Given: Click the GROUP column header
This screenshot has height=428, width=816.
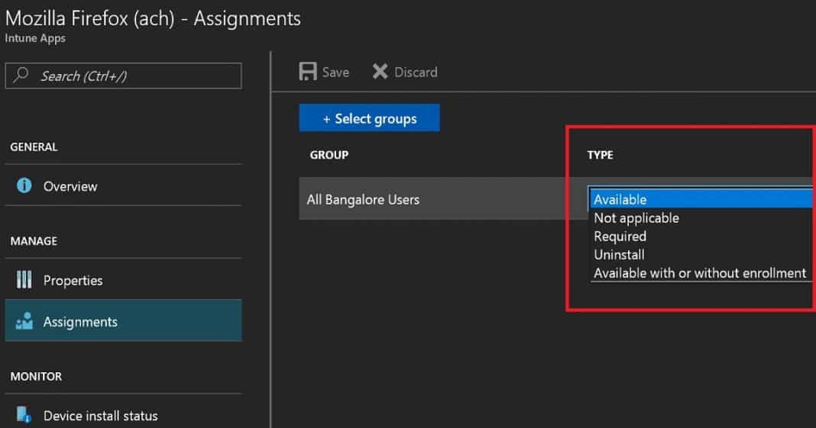Looking at the screenshot, I should point(329,155).
